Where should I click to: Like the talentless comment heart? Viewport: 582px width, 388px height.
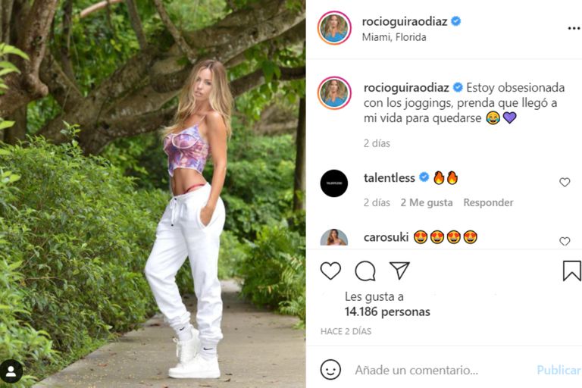(x=565, y=183)
